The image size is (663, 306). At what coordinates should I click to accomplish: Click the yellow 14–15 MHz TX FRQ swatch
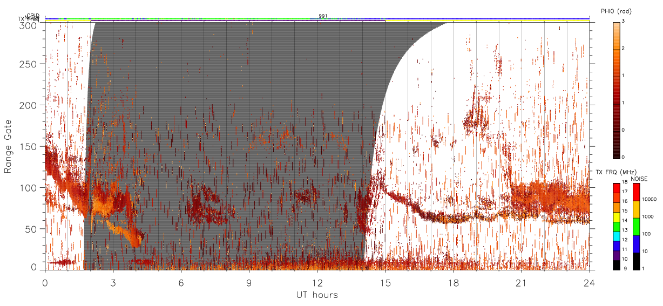point(616,217)
